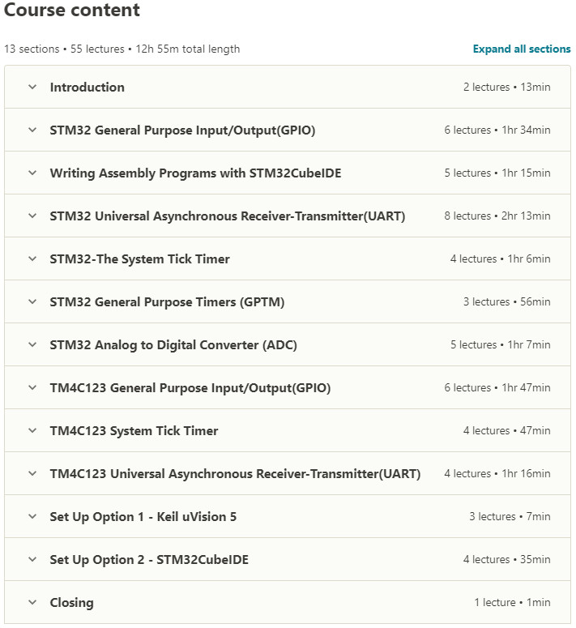Viewport: 576px width, 628px height.
Task: Expand chevron for TM4C123 GPIO section
Action: coord(32,388)
